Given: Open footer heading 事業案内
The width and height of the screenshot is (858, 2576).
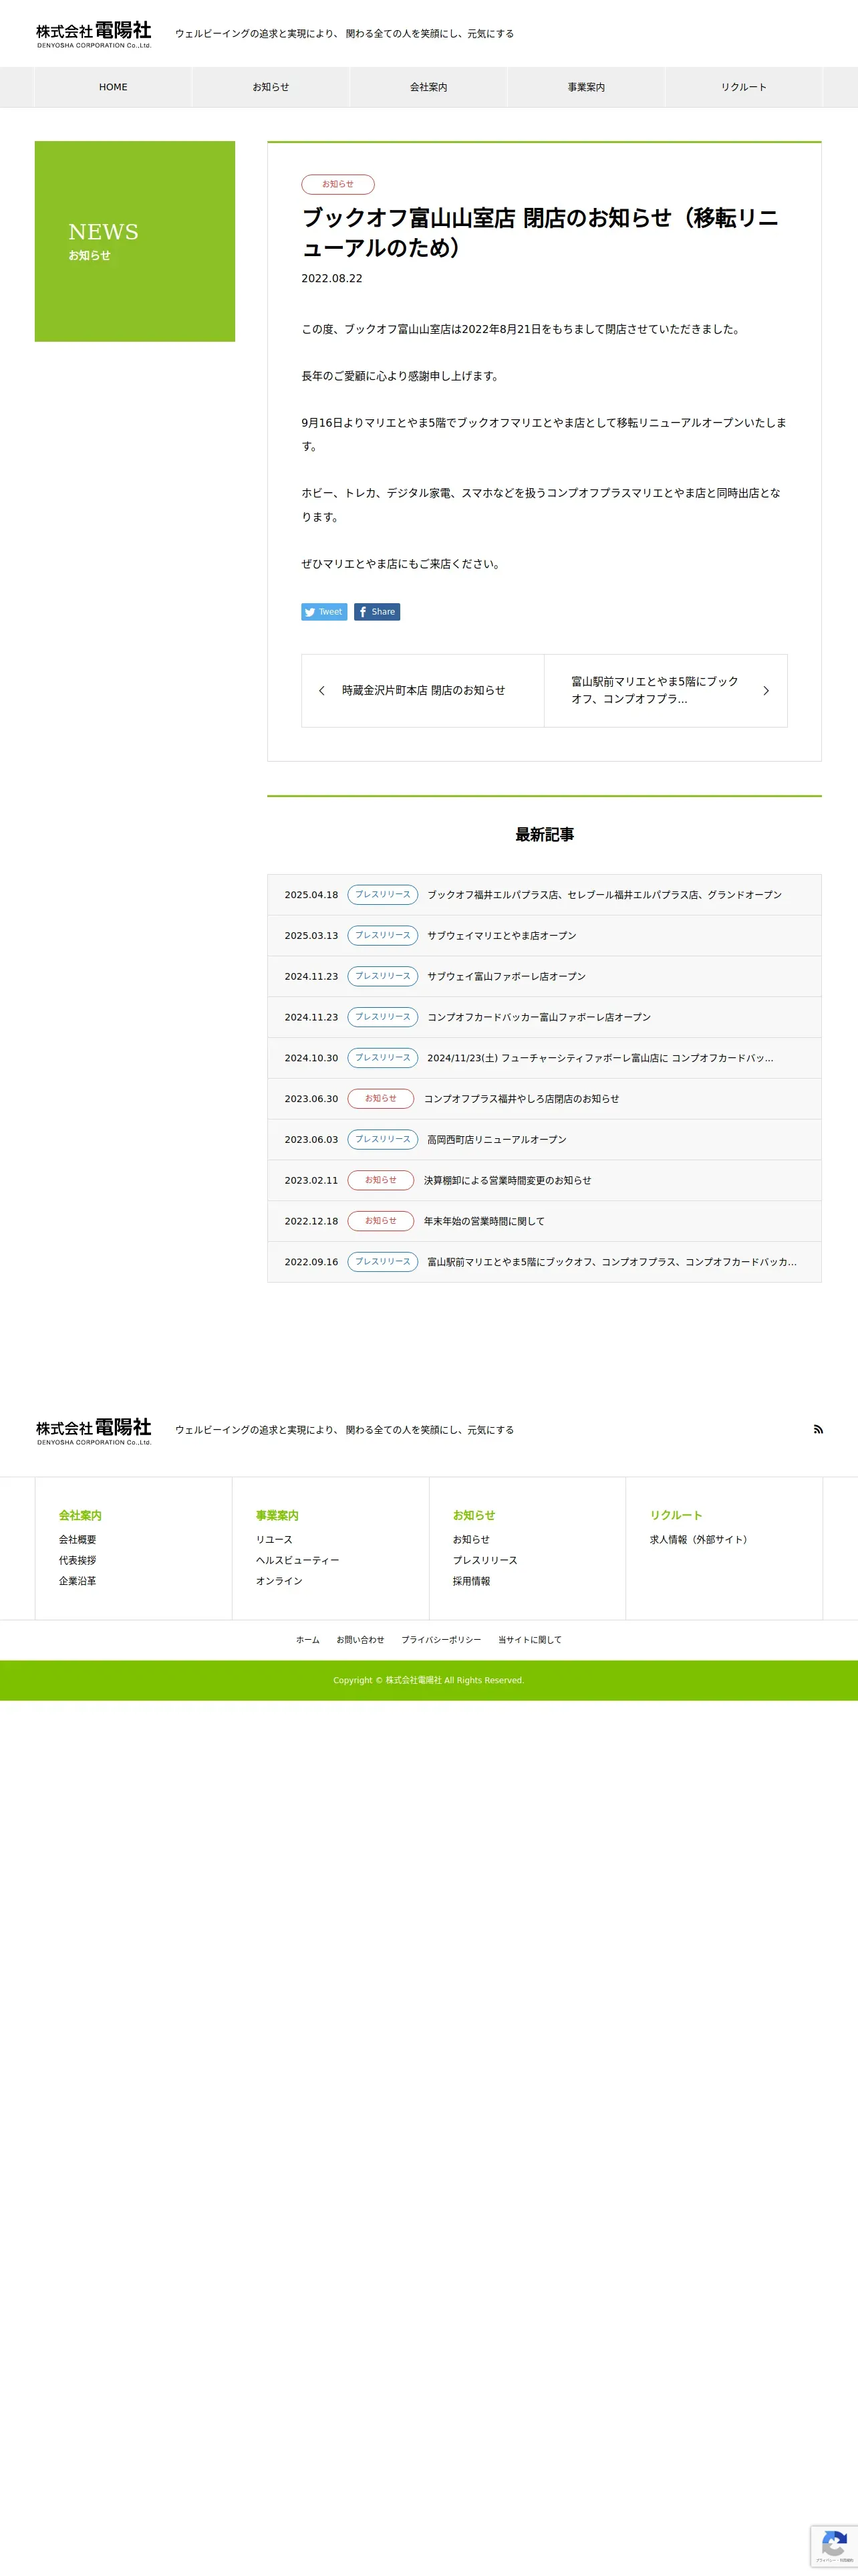Looking at the screenshot, I should [277, 1515].
